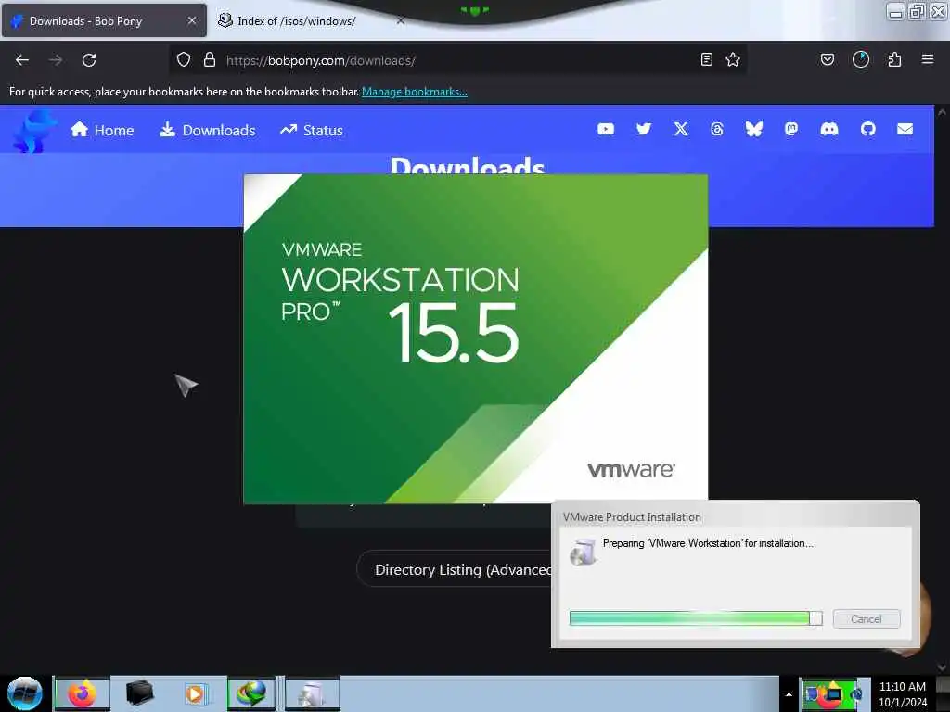Cancel the VMware product installation
The height and width of the screenshot is (712, 950).
(x=867, y=618)
